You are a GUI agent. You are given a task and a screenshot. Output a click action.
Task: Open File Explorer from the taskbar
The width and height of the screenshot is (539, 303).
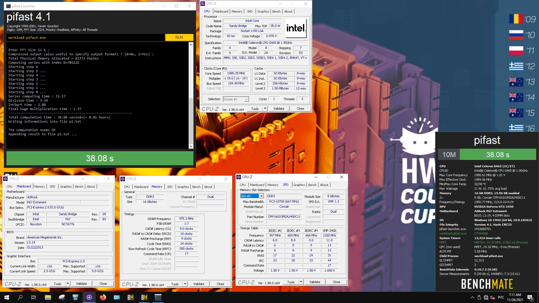pos(48,297)
